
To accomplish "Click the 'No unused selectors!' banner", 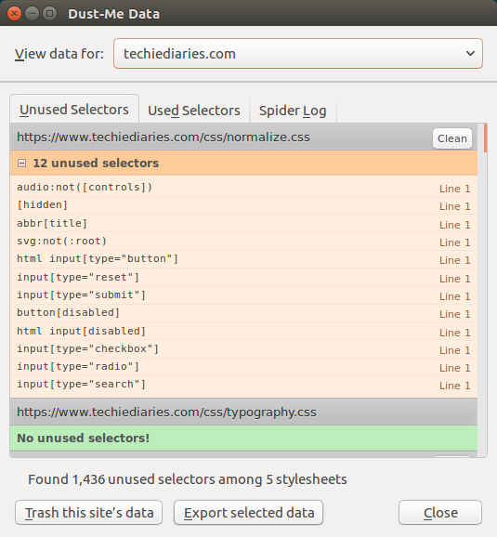I will coord(244,438).
